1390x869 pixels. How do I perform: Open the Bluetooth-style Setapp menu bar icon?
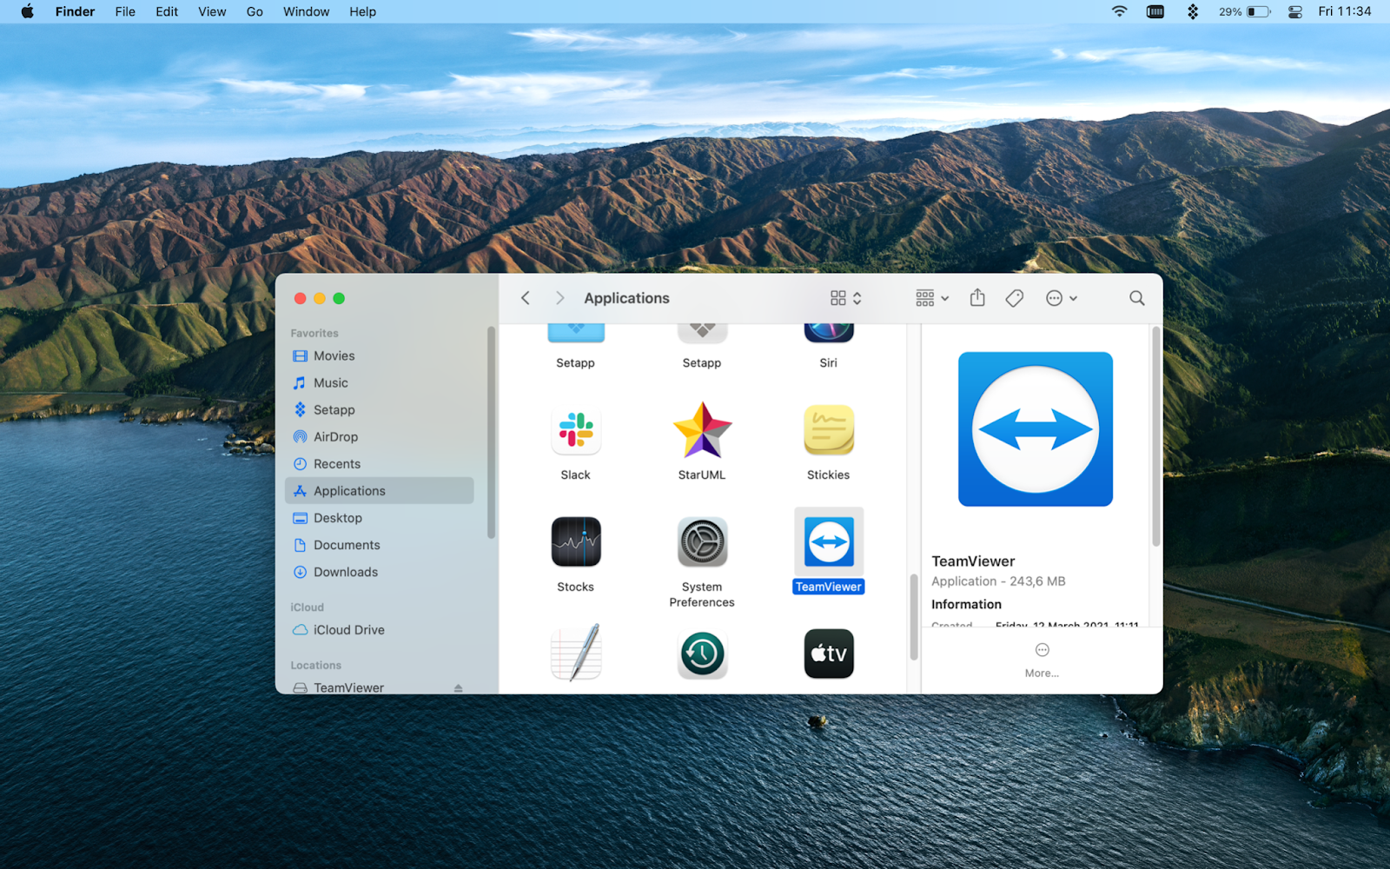[1193, 11]
